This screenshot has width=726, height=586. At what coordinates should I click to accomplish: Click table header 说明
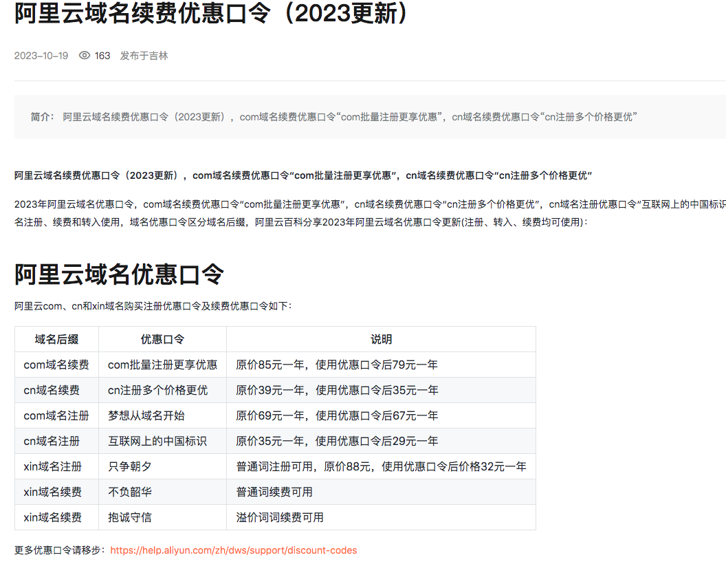click(x=381, y=339)
